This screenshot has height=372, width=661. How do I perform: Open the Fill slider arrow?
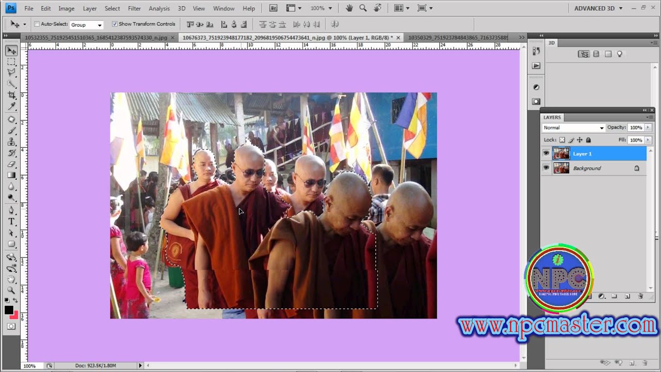pos(648,140)
